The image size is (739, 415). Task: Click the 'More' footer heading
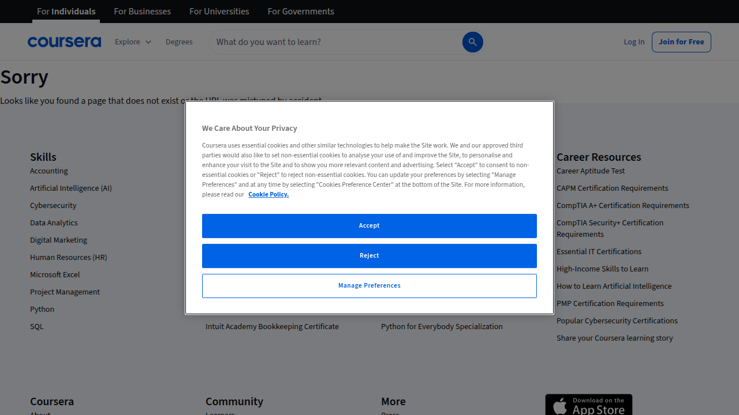tap(393, 402)
